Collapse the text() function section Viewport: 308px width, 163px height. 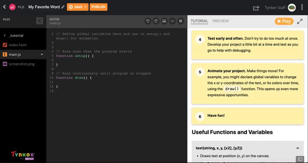pyautogui.click(x=298, y=148)
